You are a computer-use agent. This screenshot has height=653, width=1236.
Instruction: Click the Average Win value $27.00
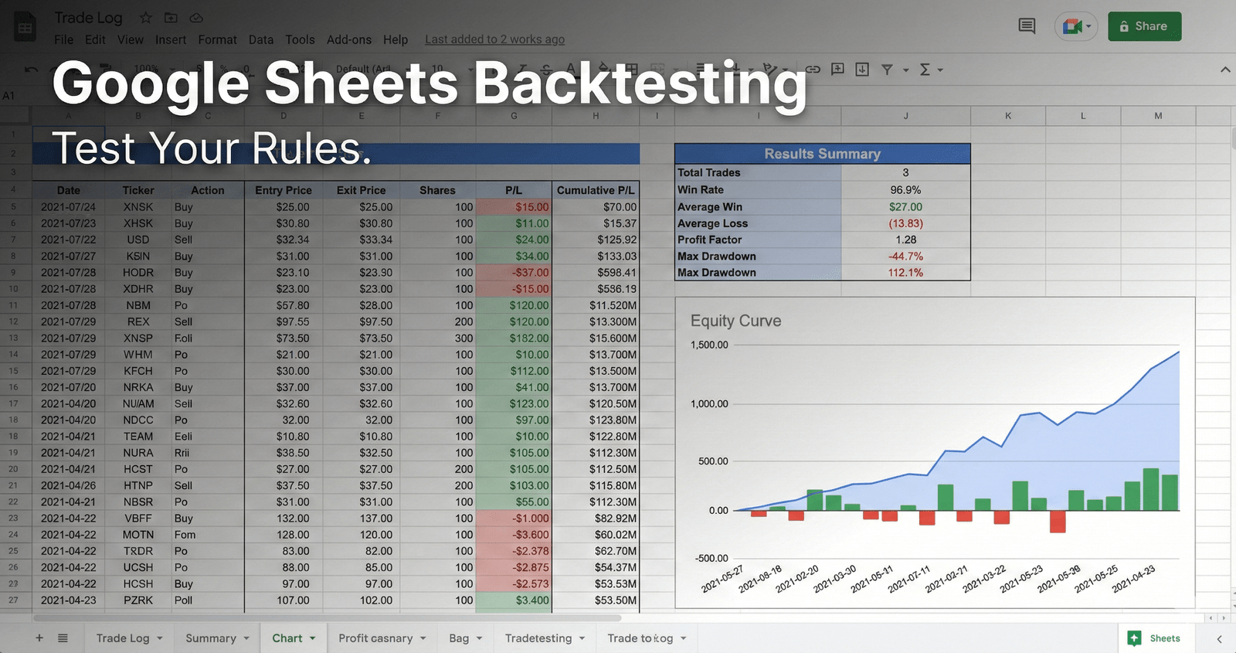point(905,207)
